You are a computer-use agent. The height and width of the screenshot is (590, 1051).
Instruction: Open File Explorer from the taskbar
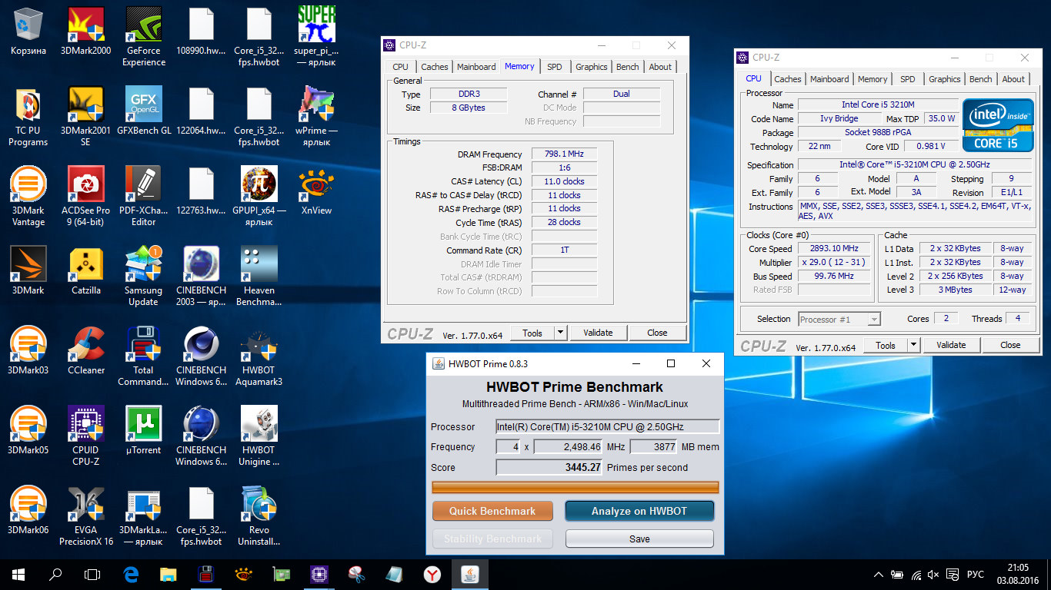[168, 574]
